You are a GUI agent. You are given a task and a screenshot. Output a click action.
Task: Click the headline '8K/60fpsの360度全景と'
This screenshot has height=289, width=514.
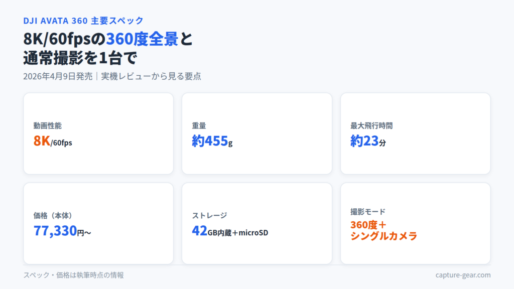tap(108, 39)
